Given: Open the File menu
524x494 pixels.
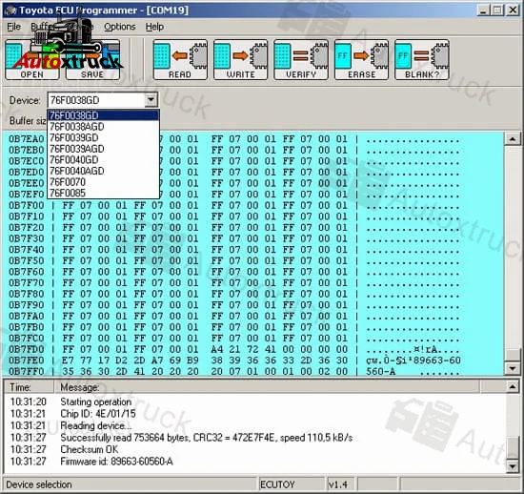Looking at the screenshot, I should tap(13, 27).
